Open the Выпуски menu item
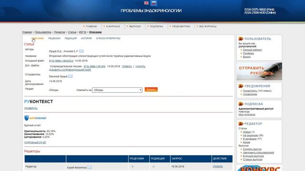This screenshot has width=305, height=171. [x=135, y=27]
